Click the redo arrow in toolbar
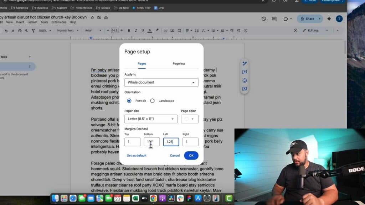This screenshot has height=205, width=365. [x=13, y=31]
